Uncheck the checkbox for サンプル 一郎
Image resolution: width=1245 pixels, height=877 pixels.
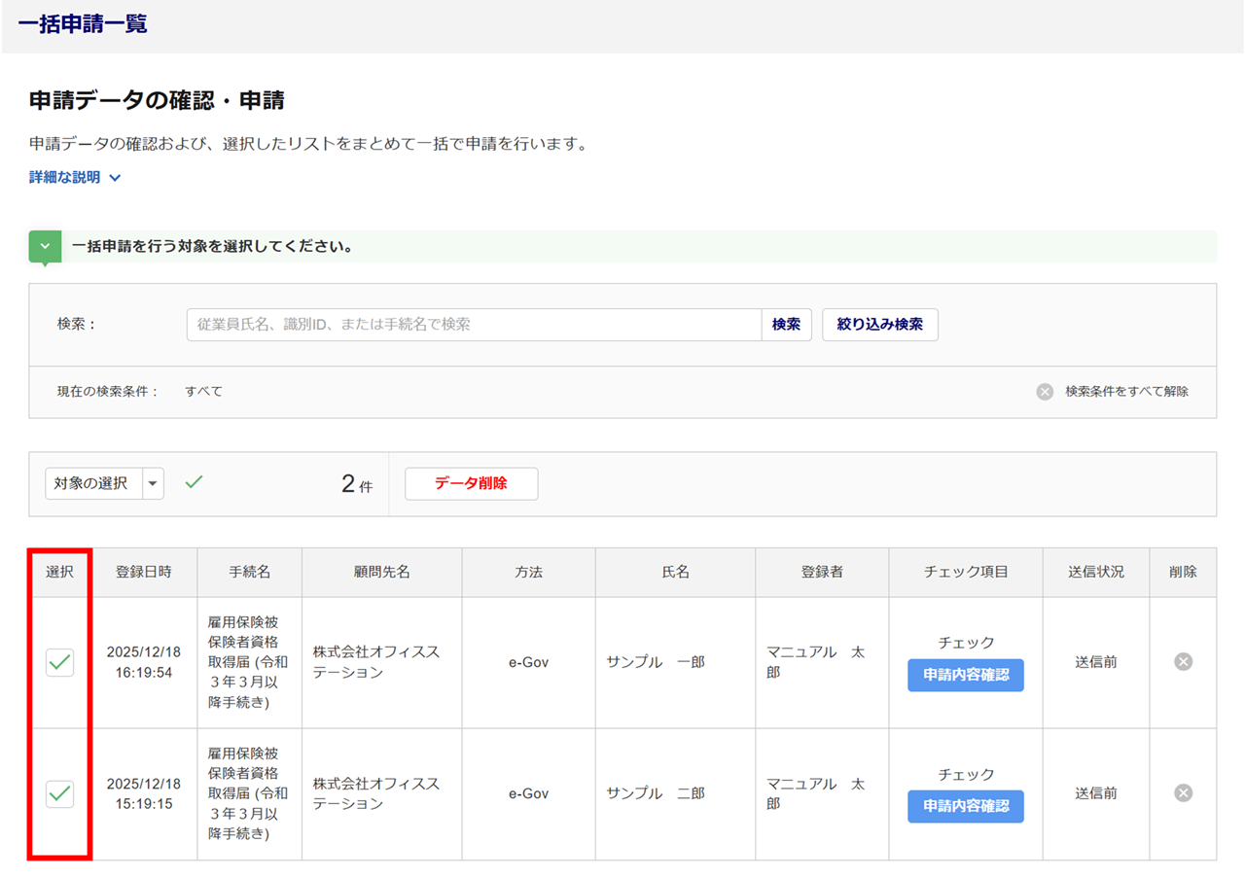point(60,662)
